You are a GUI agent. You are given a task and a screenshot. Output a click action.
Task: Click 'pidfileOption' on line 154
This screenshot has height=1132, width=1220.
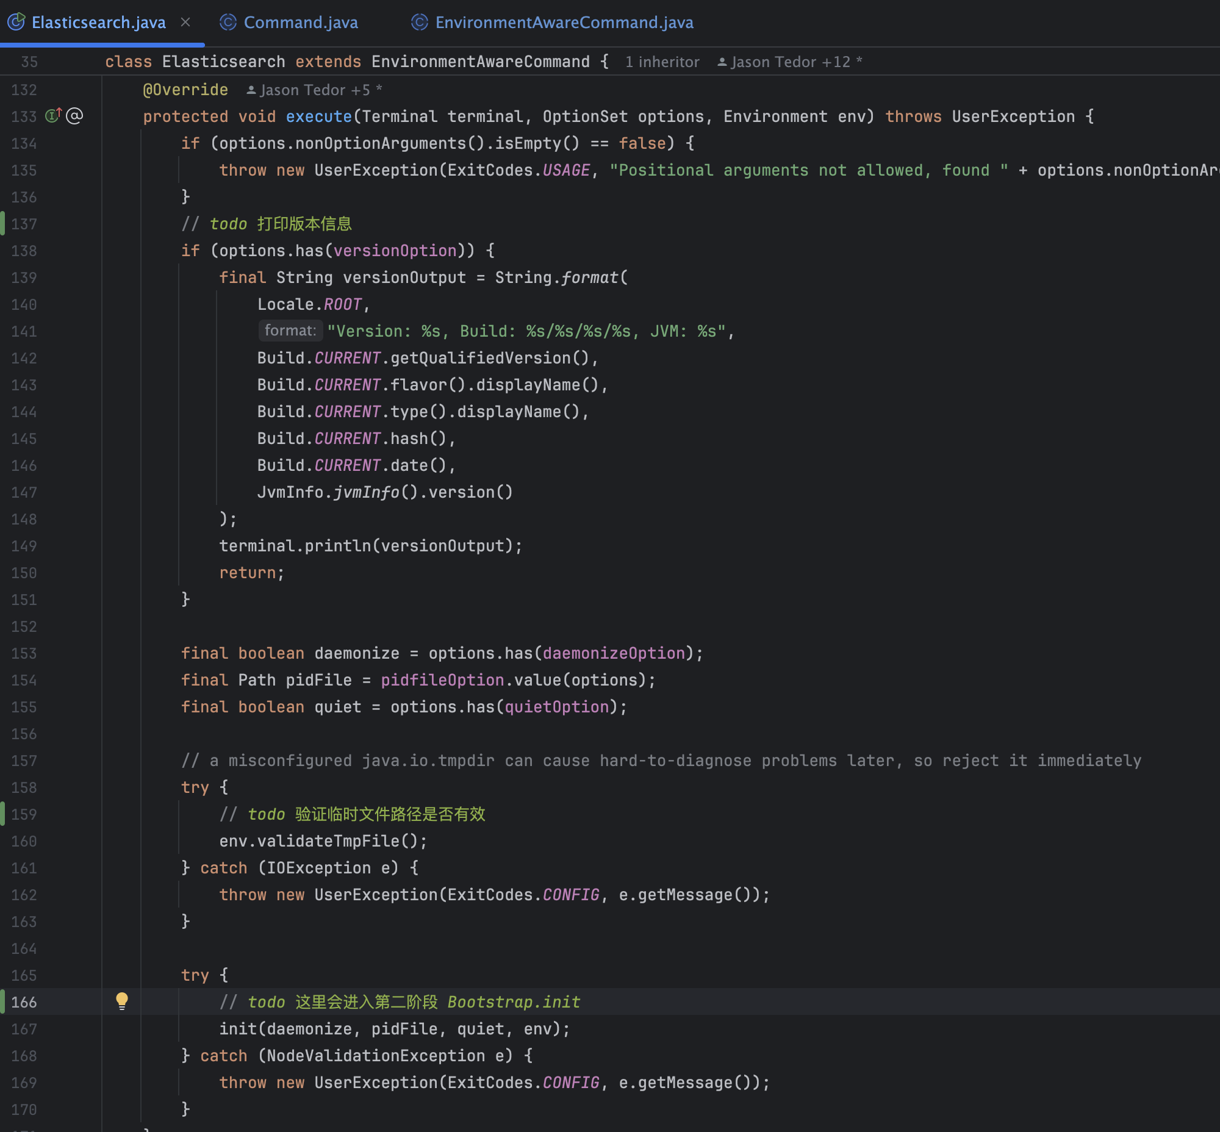point(442,680)
